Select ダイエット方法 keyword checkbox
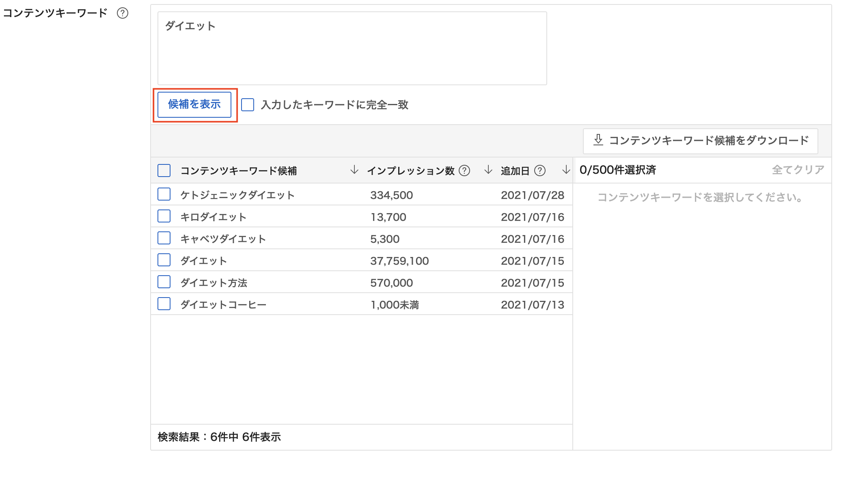The height and width of the screenshot is (477, 850). coord(164,282)
